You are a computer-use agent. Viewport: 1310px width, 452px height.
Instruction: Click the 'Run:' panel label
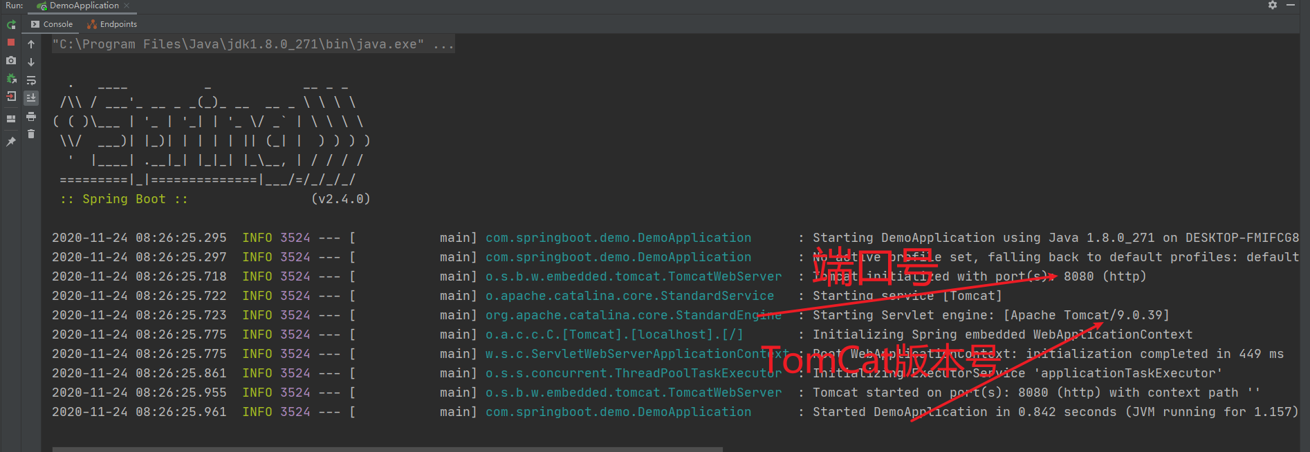(x=15, y=6)
